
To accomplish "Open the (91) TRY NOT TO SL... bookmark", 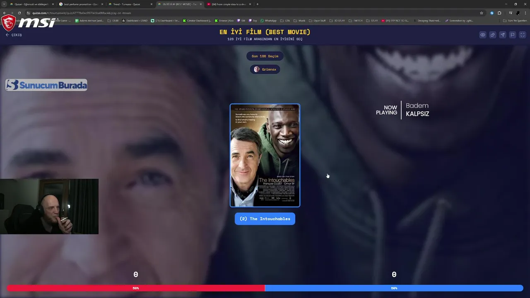I will pos(395,20).
